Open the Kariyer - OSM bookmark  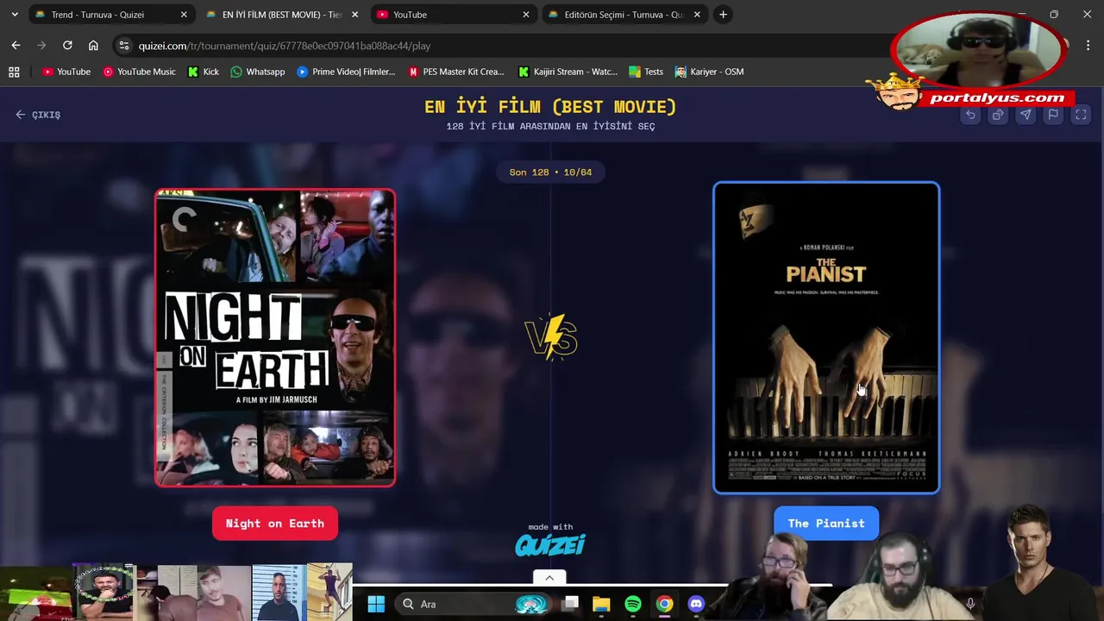(709, 72)
